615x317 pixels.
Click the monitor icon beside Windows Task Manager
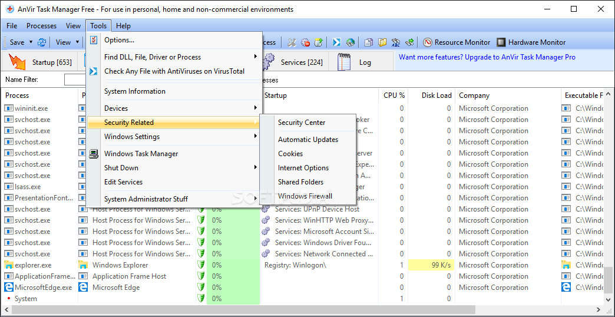click(93, 154)
